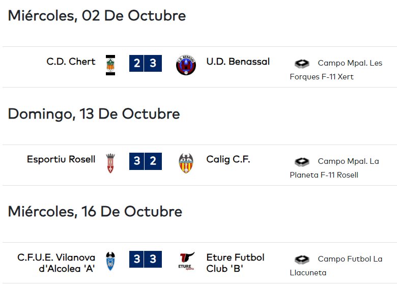Open Eture Futbol Club 'B' team link
This screenshot has height=286, width=397.
click(x=236, y=263)
